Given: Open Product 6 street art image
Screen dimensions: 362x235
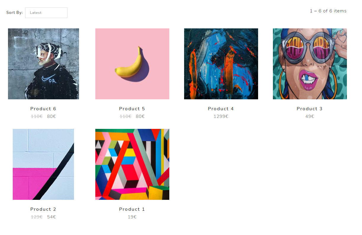Looking at the screenshot, I should tap(44, 64).
